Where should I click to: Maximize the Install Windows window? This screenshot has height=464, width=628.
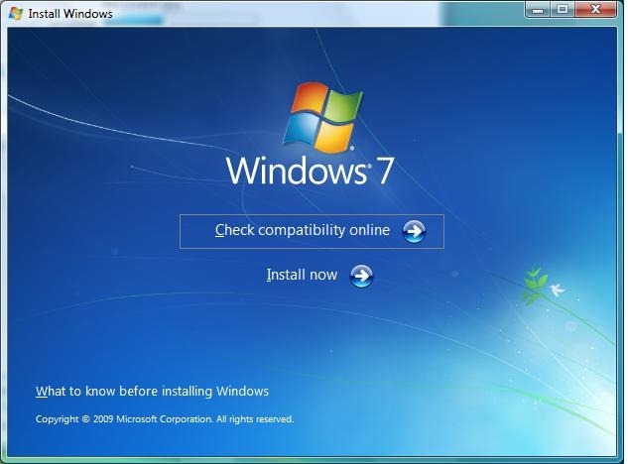point(563,10)
